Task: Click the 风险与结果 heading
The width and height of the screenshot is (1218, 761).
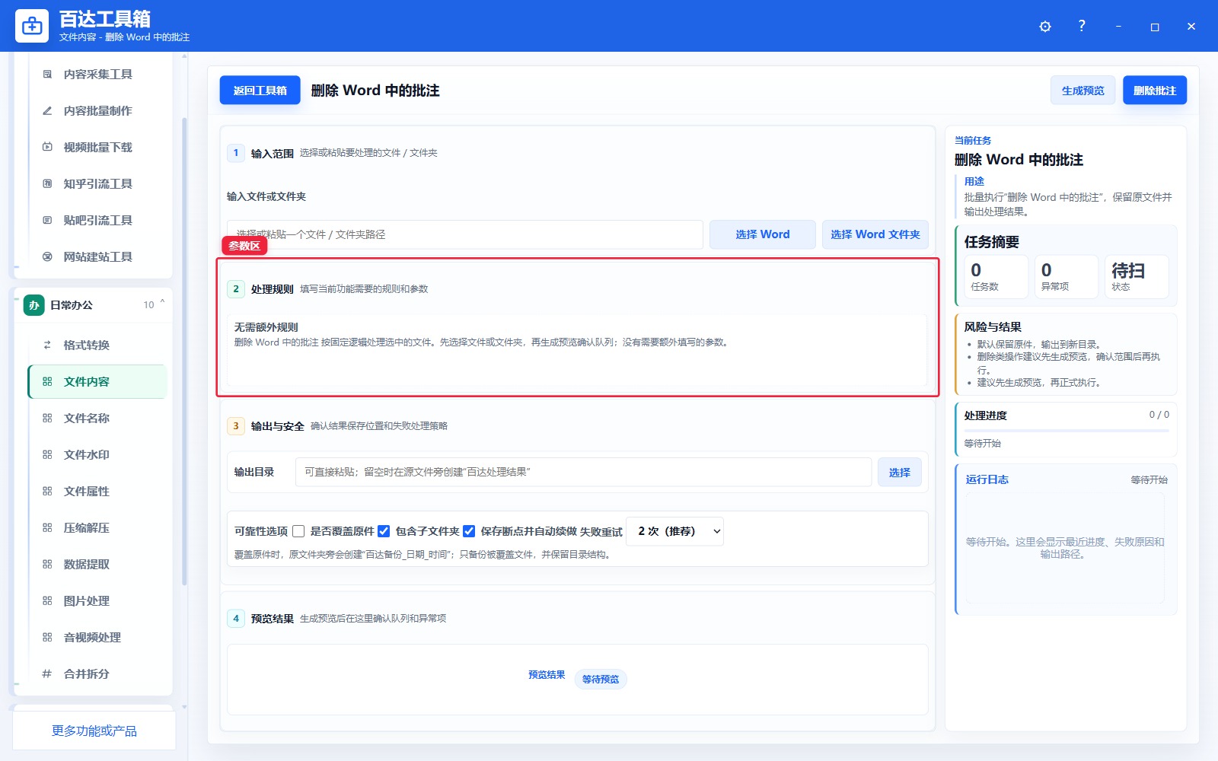Action: [993, 326]
